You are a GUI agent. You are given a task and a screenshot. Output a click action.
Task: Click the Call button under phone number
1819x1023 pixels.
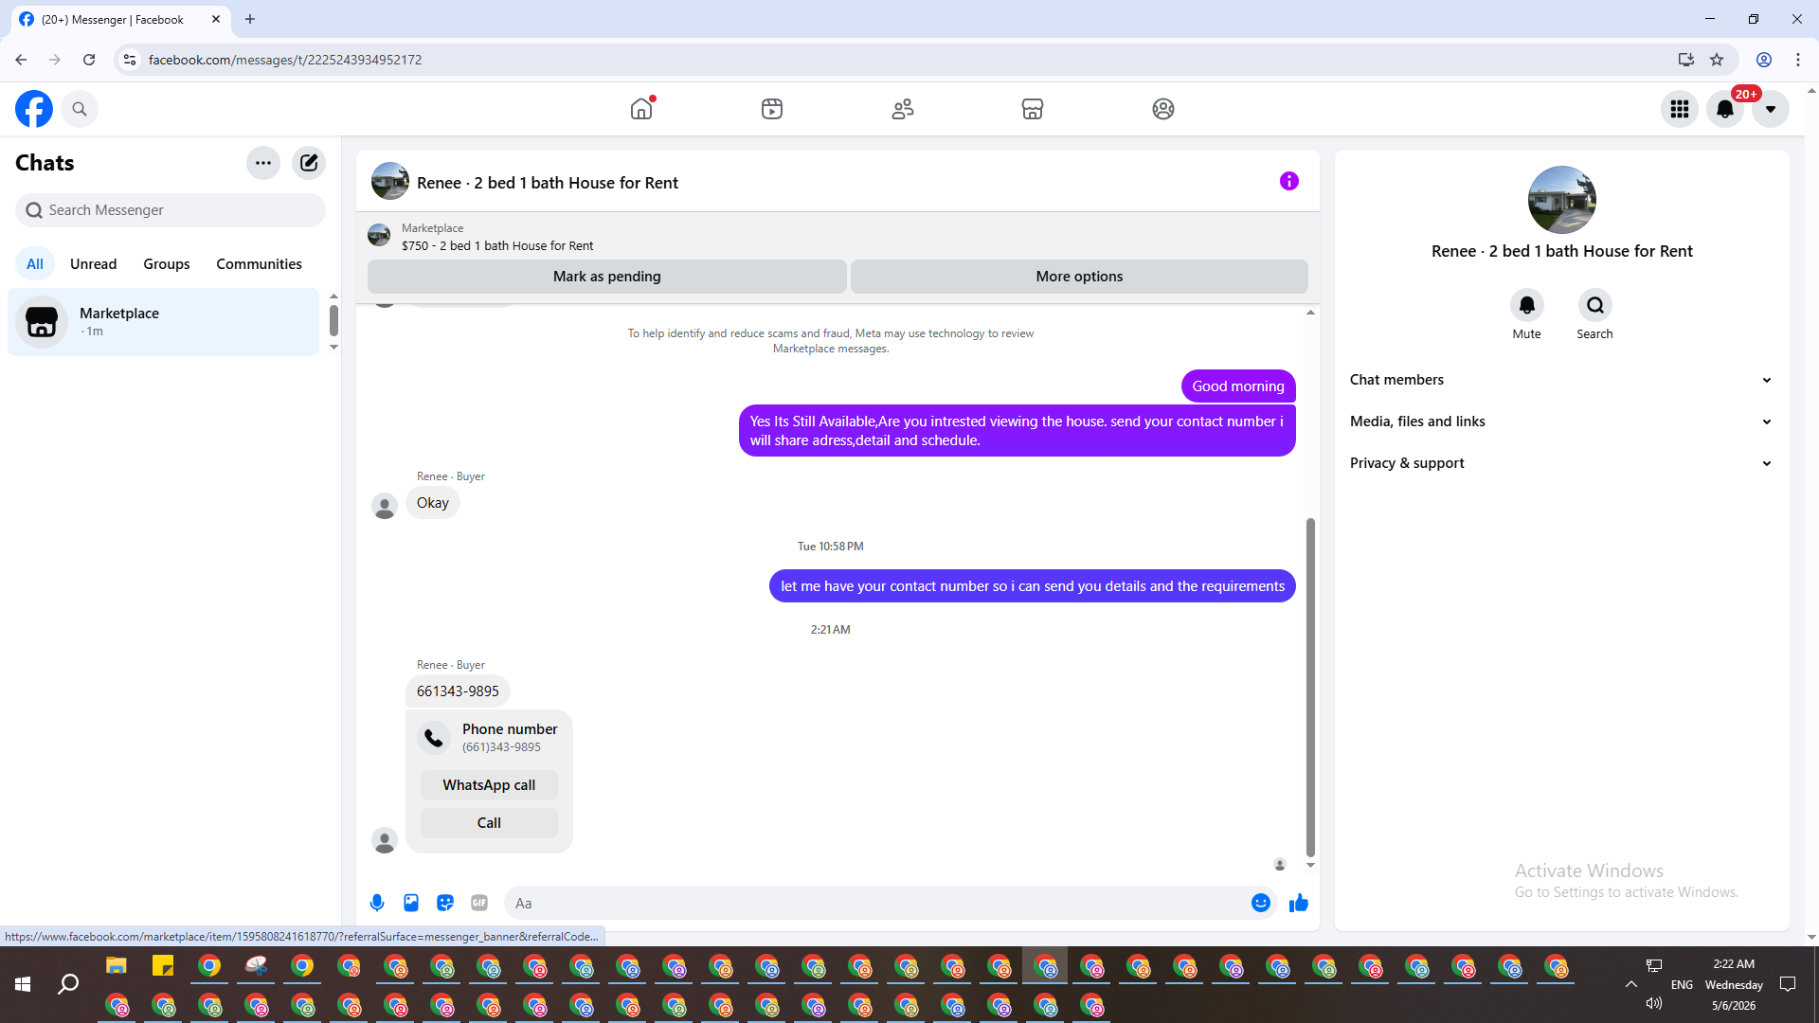[489, 823]
